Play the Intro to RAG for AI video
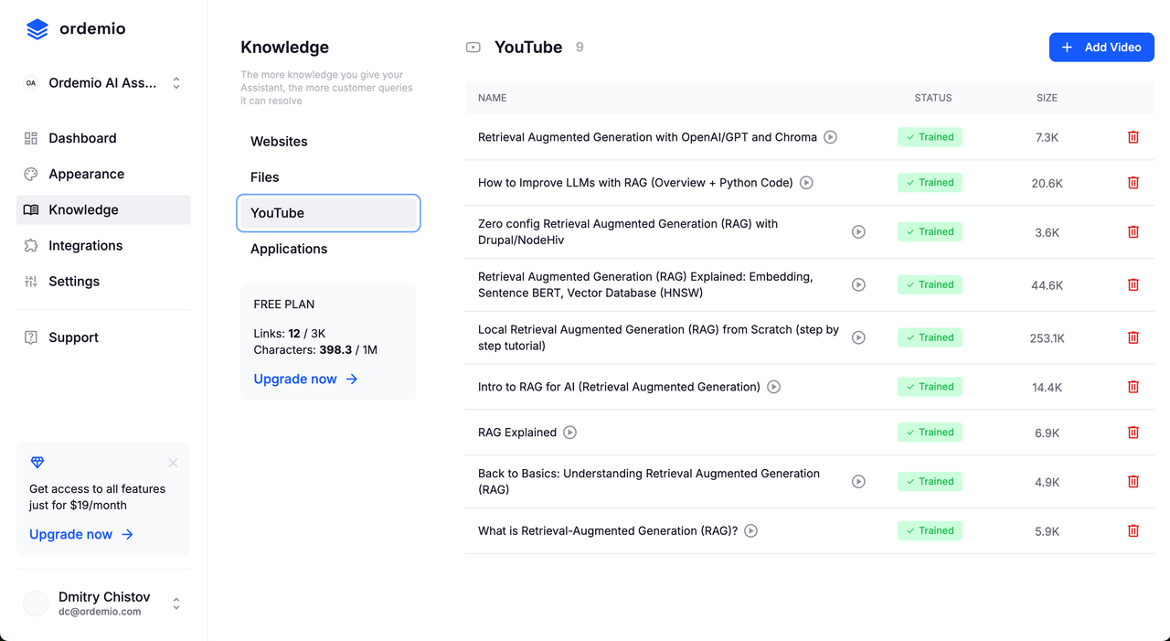This screenshot has height=641, width=1170. [x=773, y=387]
